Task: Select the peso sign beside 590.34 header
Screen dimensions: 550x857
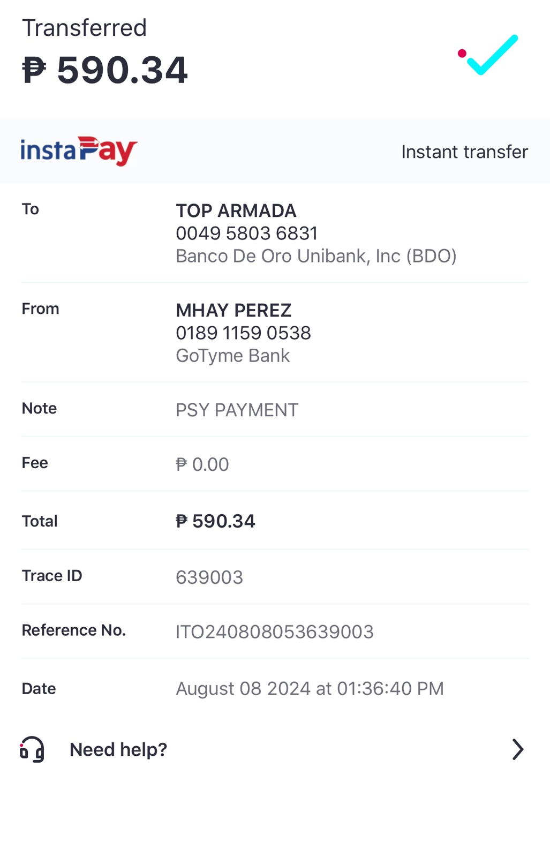Action: pos(34,71)
